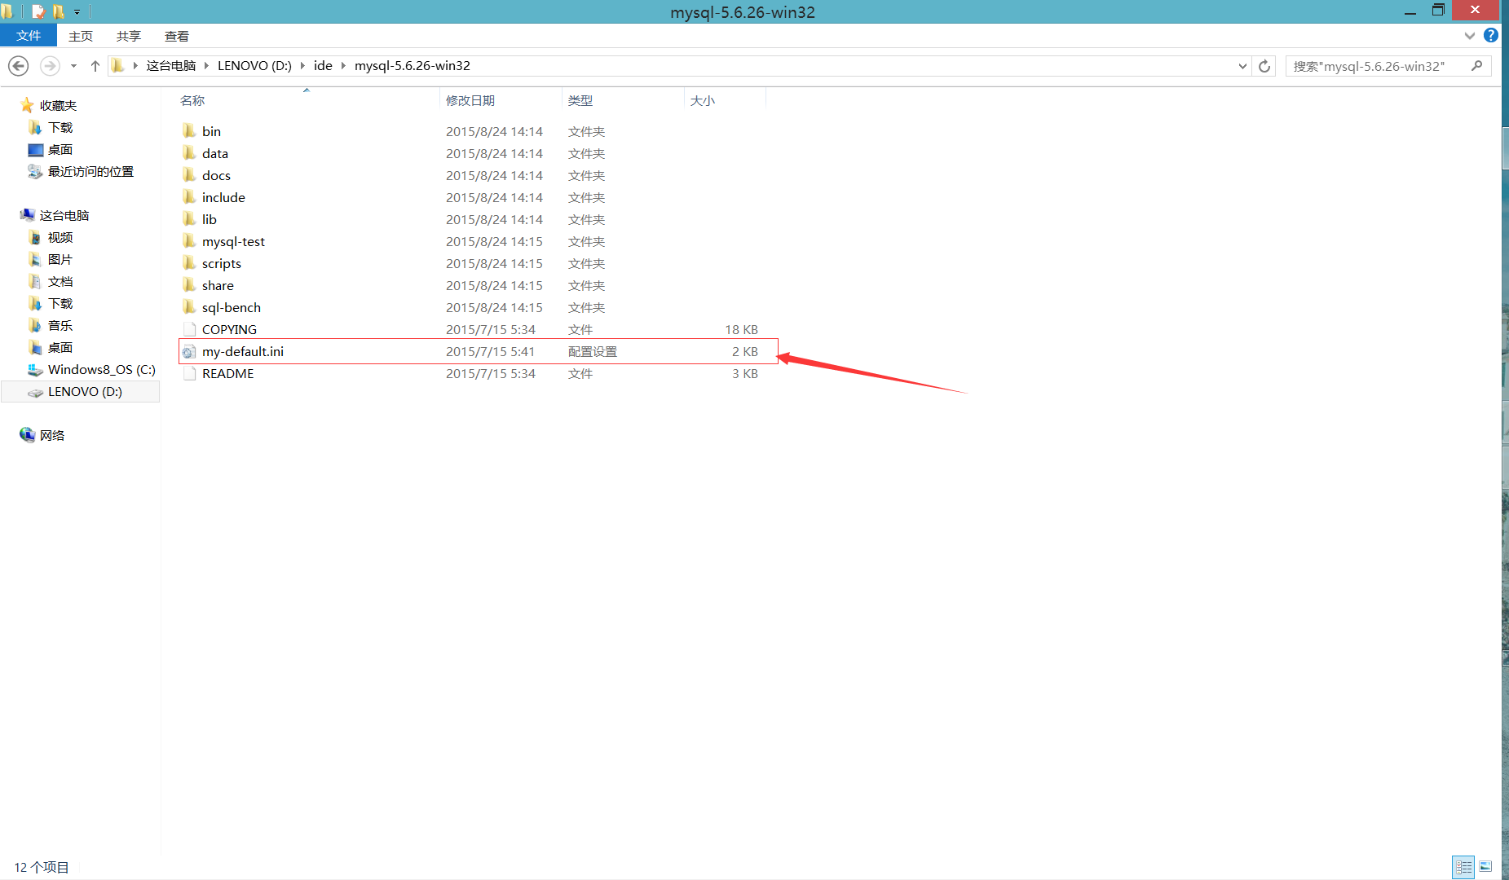
Task: Navigate to 这台电脑 in breadcrumb
Action: tap(171, 65)
